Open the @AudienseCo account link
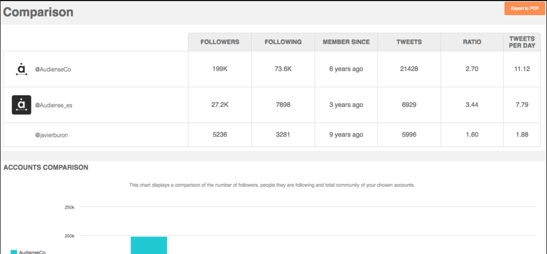Image resolution: width=547 pixels, height=254 pixels. [53, 70]
